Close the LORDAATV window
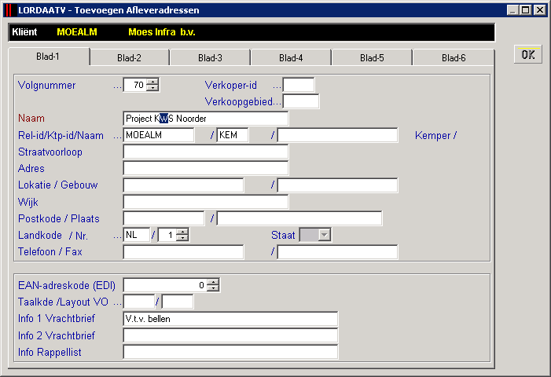The image size is (551, 377). (540, 10)
